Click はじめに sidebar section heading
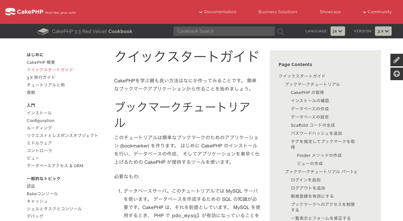403x221 pixels. [35, 55]
